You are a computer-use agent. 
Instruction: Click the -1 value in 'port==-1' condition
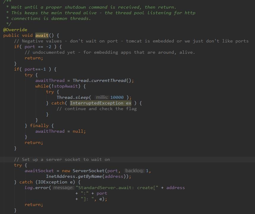(43, 69)
